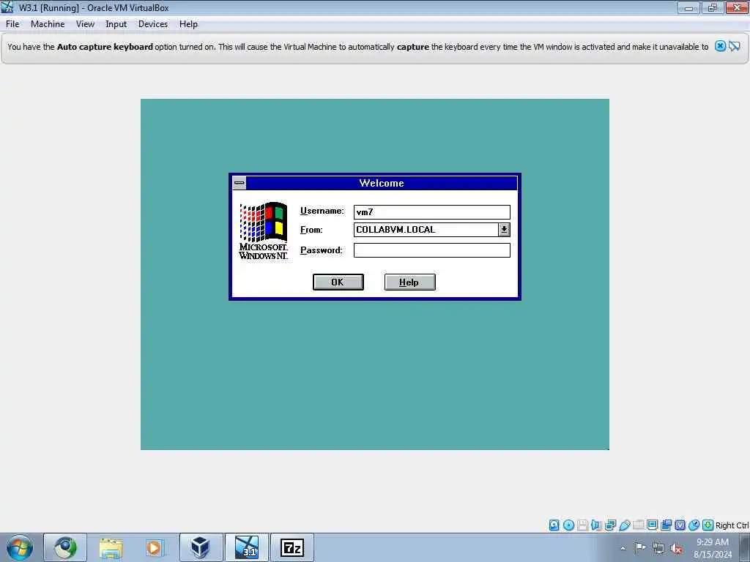
Task: Click the Username field containing vm7
Action: 432,212
